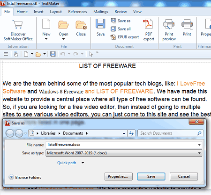Toggle touch mode hand icon

16,54
